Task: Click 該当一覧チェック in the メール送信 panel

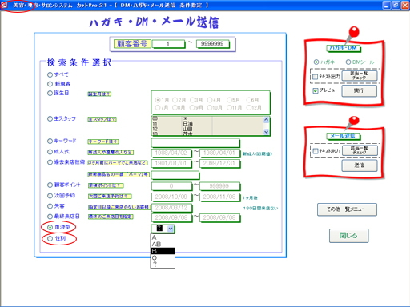Action: tap(360, 150)
